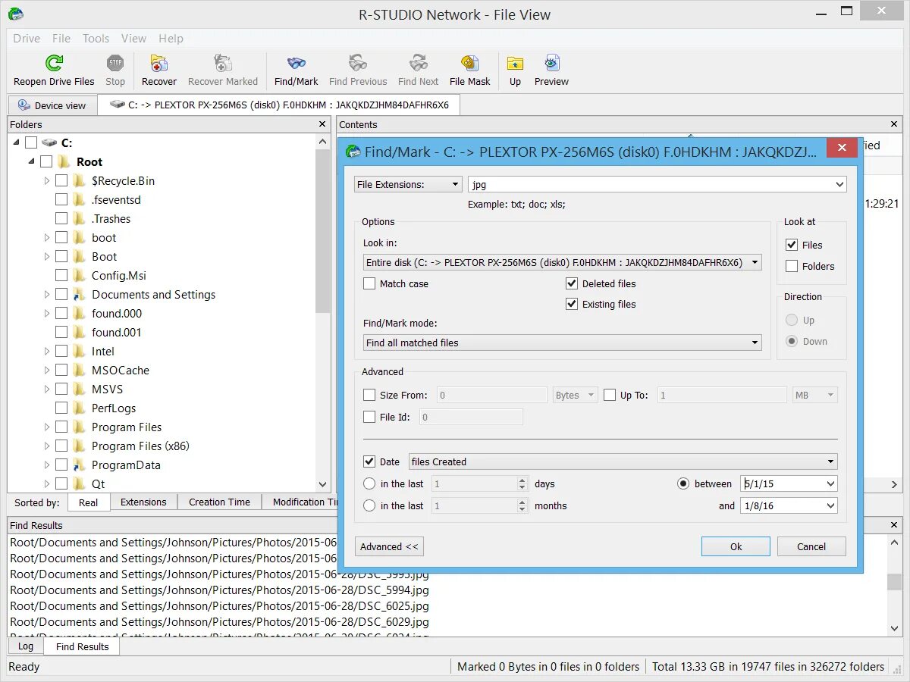The width and height of the screenshot is (910, 682).
Task: Collapse the Root folder node
Action: coord(32,161)
